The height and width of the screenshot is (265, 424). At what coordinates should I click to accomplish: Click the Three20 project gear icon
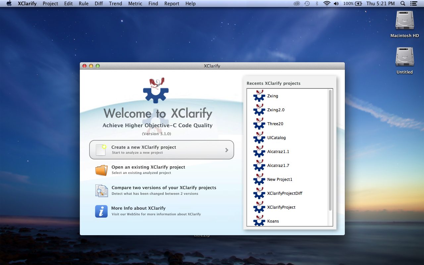[259, 124]
